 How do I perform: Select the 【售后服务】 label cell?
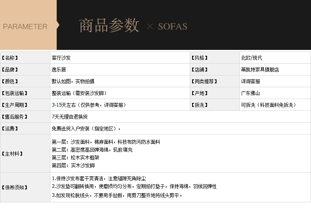(x=25, y=117)
